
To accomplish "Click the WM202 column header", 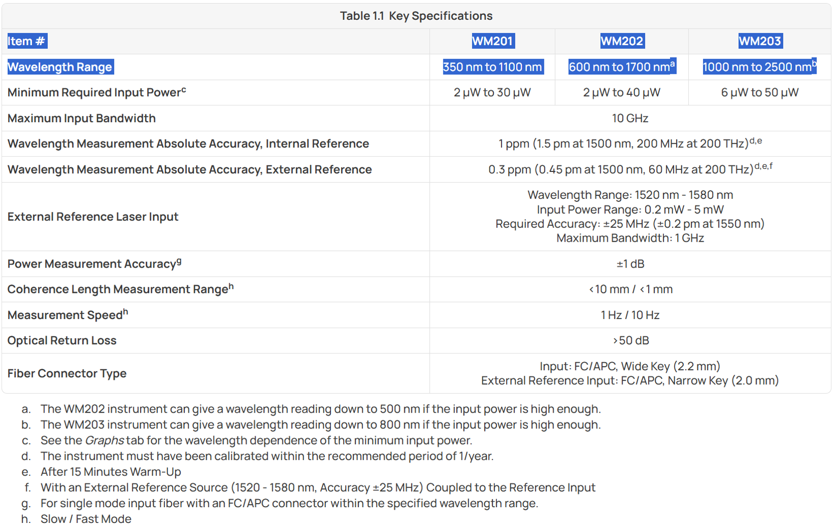I will coord(622,41).
